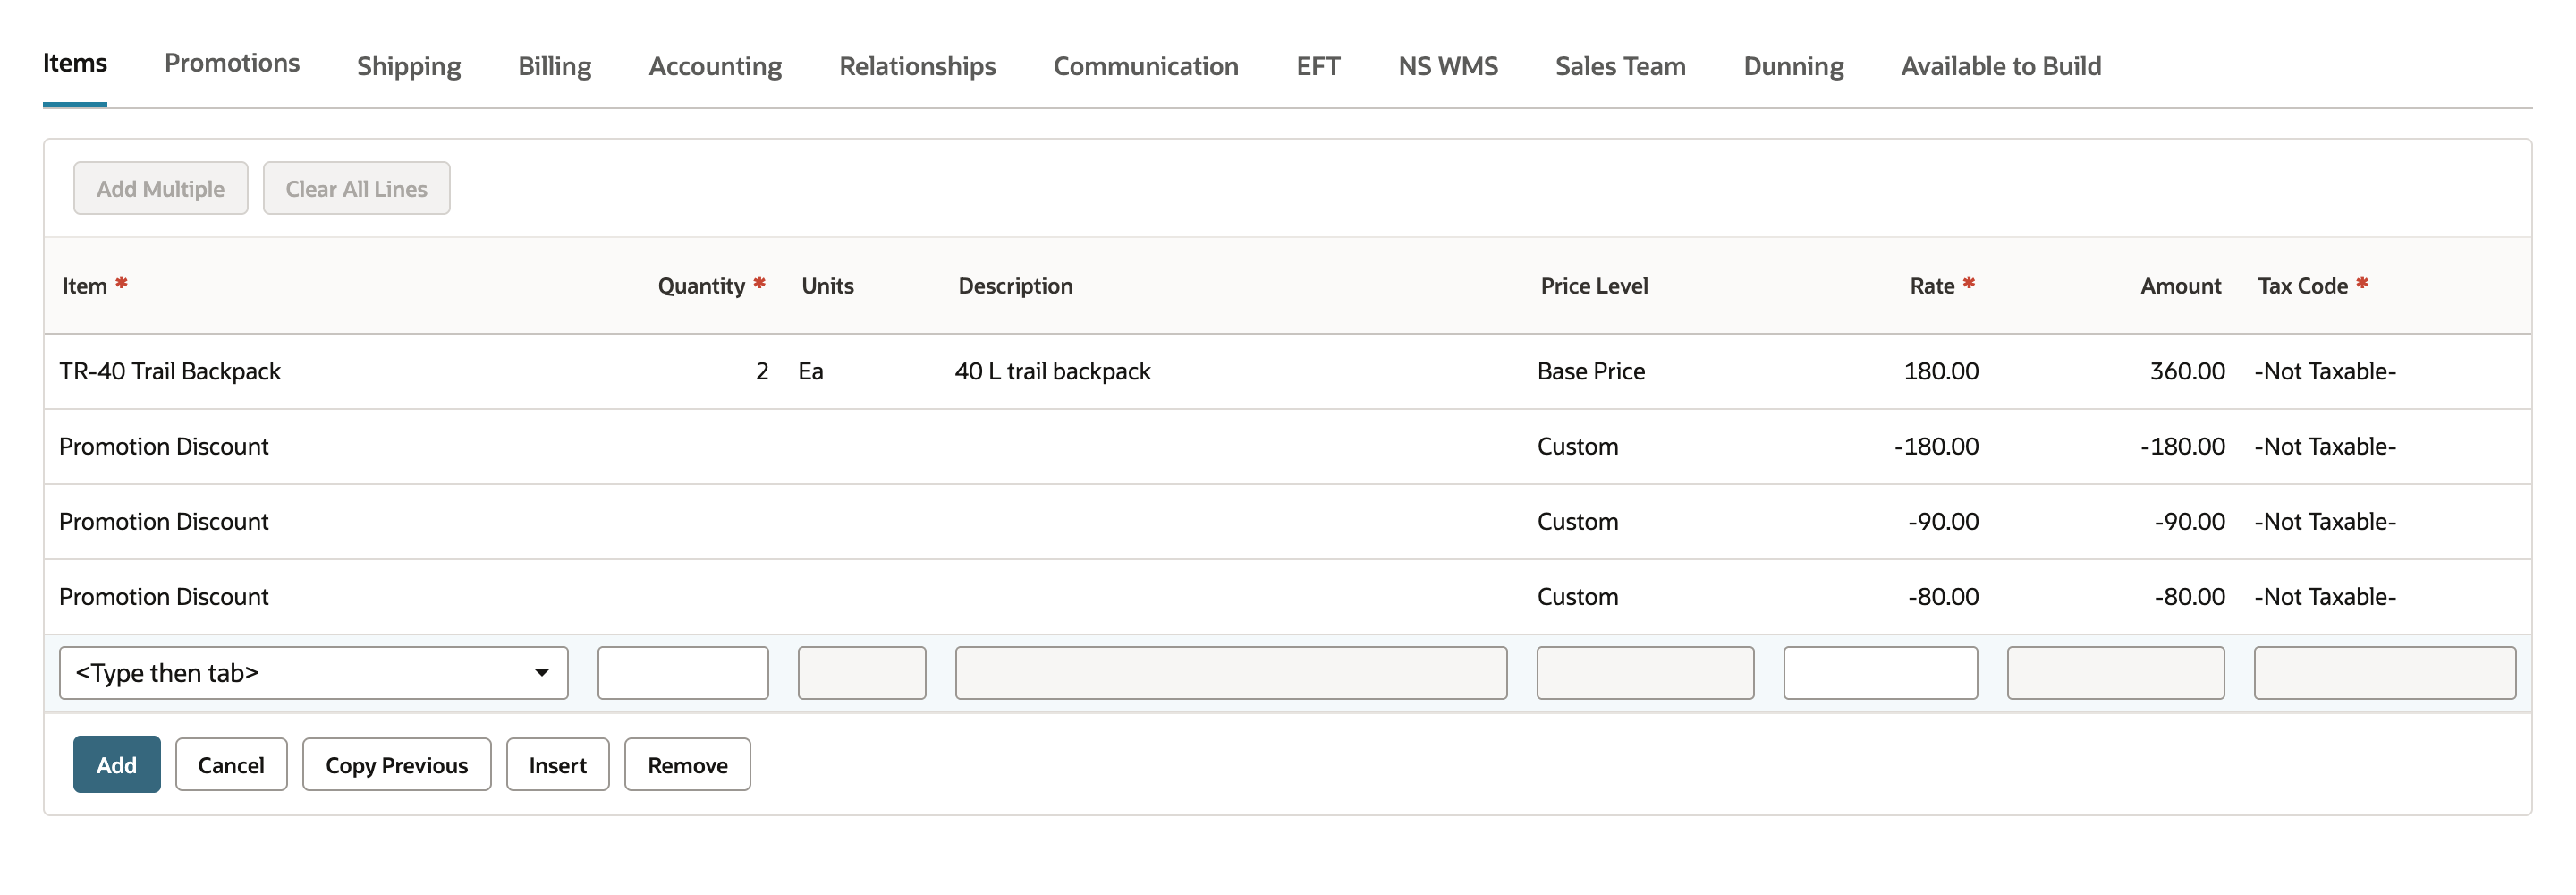This screenshot has height=895, width=2576.
Task: Click the Item column header
Action: click(x=85, y=286)
